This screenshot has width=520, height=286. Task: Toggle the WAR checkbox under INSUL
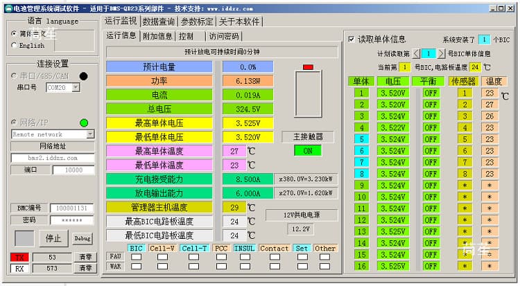coord(245,266)
